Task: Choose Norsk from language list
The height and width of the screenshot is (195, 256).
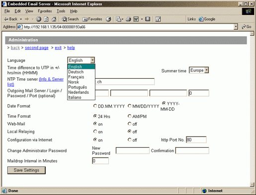Action: [81, 82]
